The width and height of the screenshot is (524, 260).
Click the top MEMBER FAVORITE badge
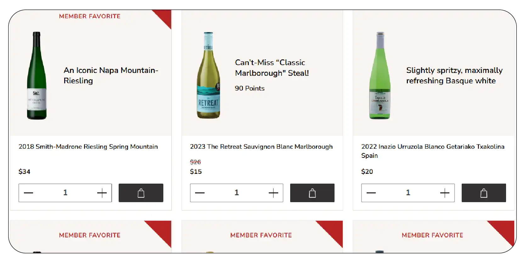pyautogui.click(x=89, y=16)
